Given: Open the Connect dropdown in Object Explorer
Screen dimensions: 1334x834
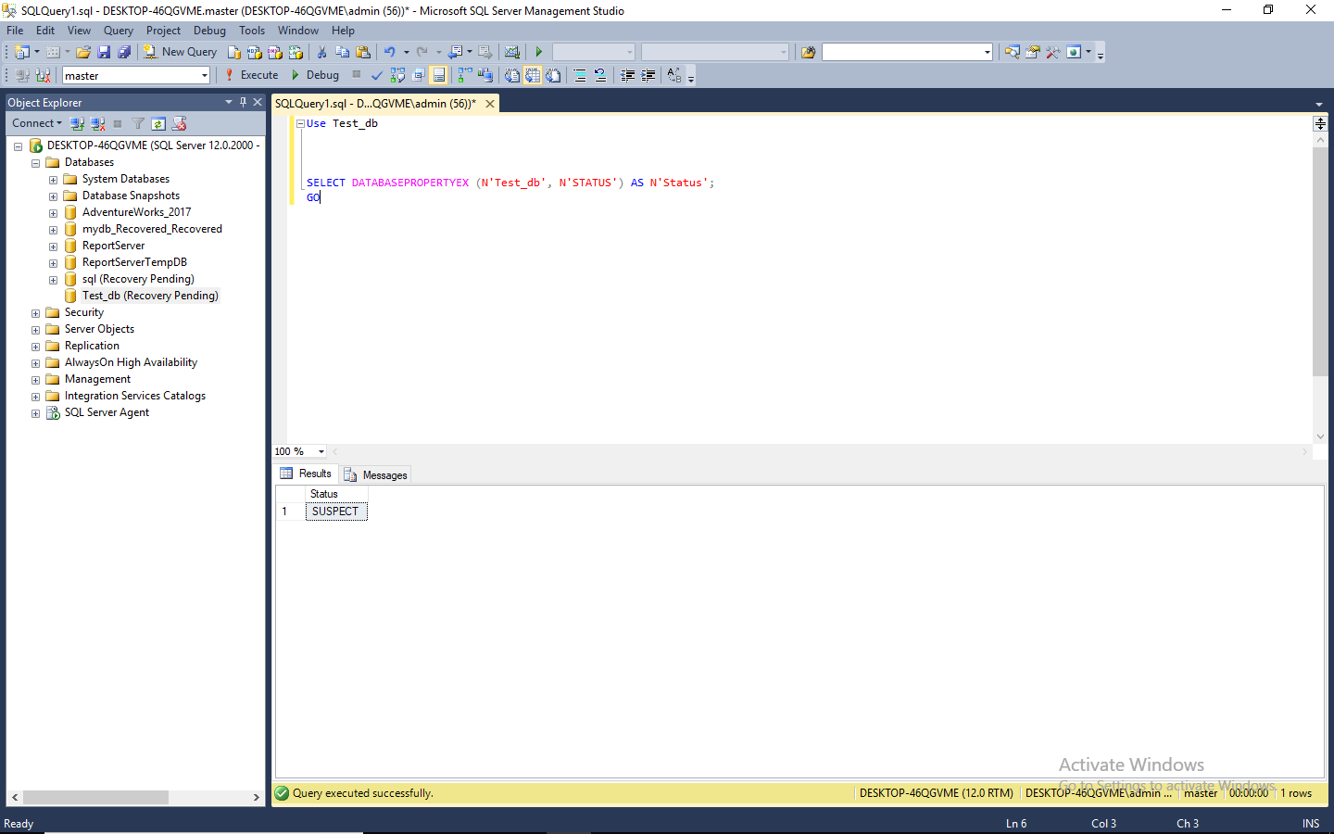Looking at the screenshot, I should (x=37, y=123).
